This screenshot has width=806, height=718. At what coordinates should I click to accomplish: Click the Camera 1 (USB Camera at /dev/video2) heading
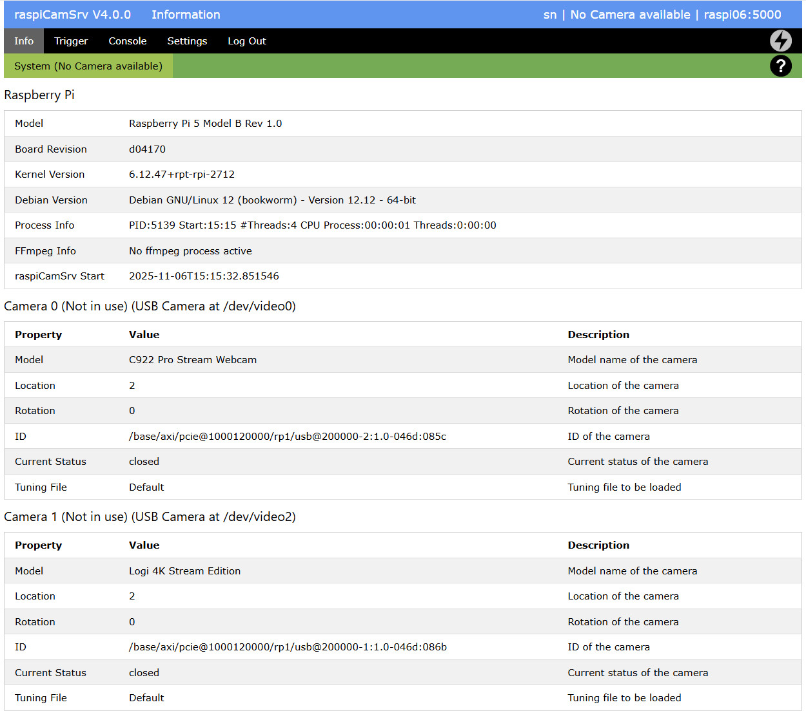pos(150,516)
